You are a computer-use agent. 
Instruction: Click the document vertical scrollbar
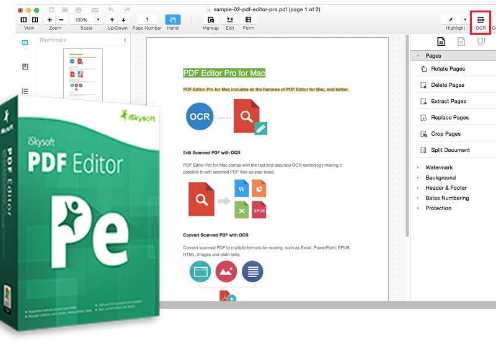click(x=407, y=136)
